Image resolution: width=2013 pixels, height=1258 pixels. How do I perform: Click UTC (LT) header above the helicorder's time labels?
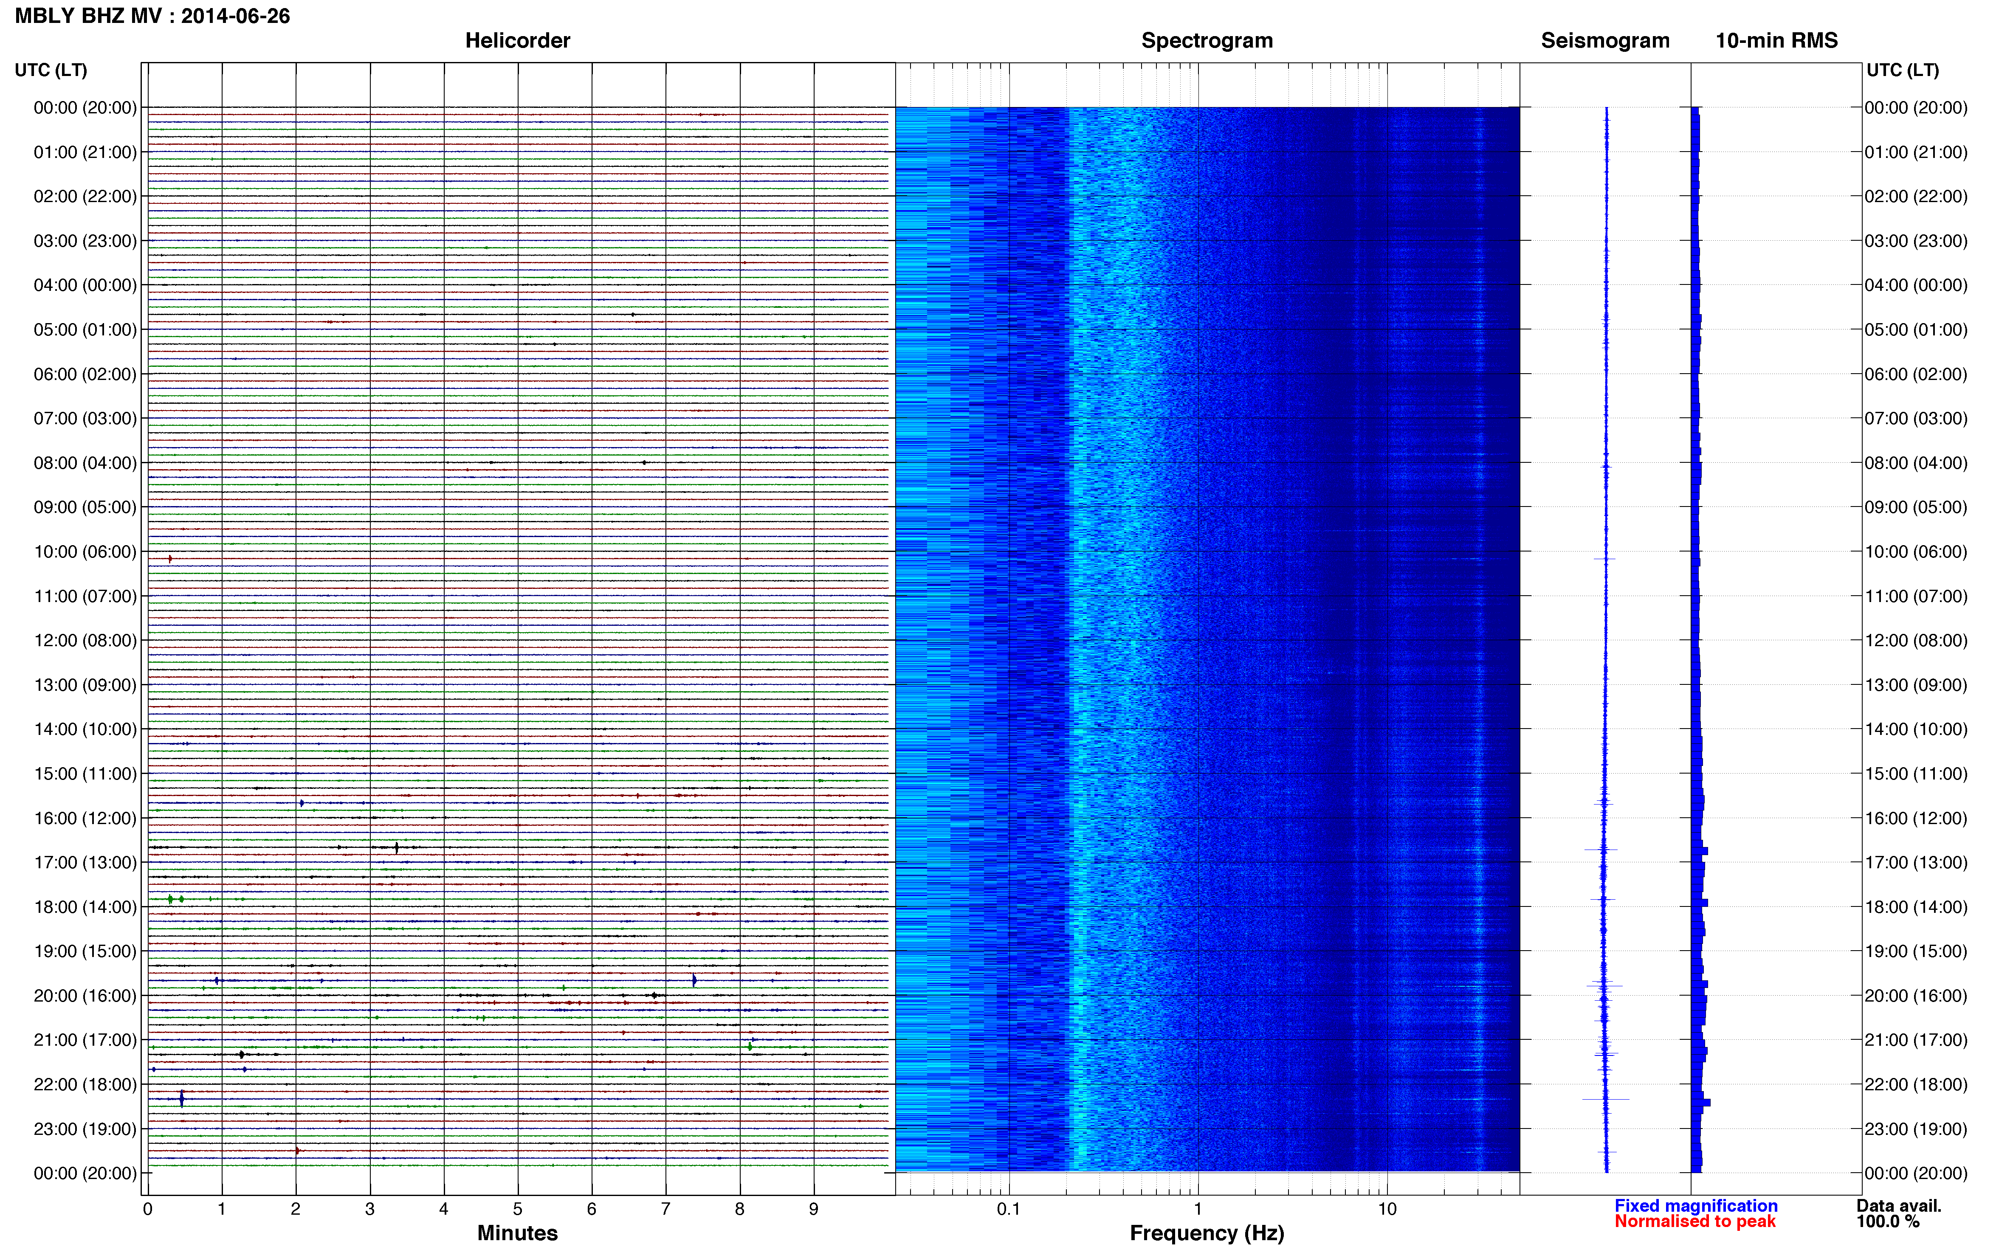(51, 70)
